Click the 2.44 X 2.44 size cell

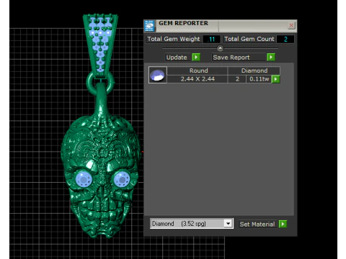(x=198, y=79)
